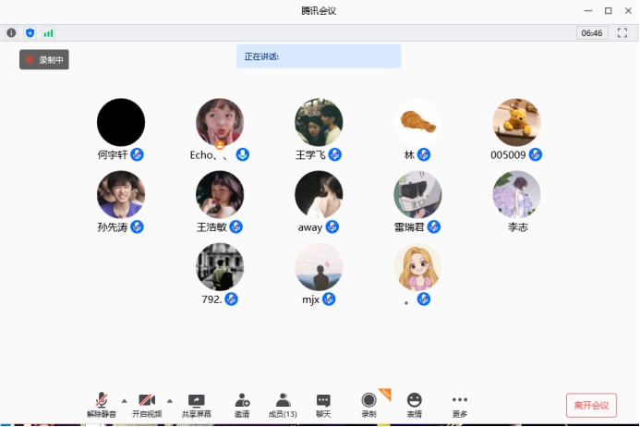This screenshot has height=427, width=640.
Task: Click the 06:46 meeting timer
Action: (x=591, y=32)
